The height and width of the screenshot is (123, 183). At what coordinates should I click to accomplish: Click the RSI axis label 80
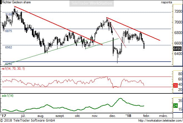(x=180, y=74)
